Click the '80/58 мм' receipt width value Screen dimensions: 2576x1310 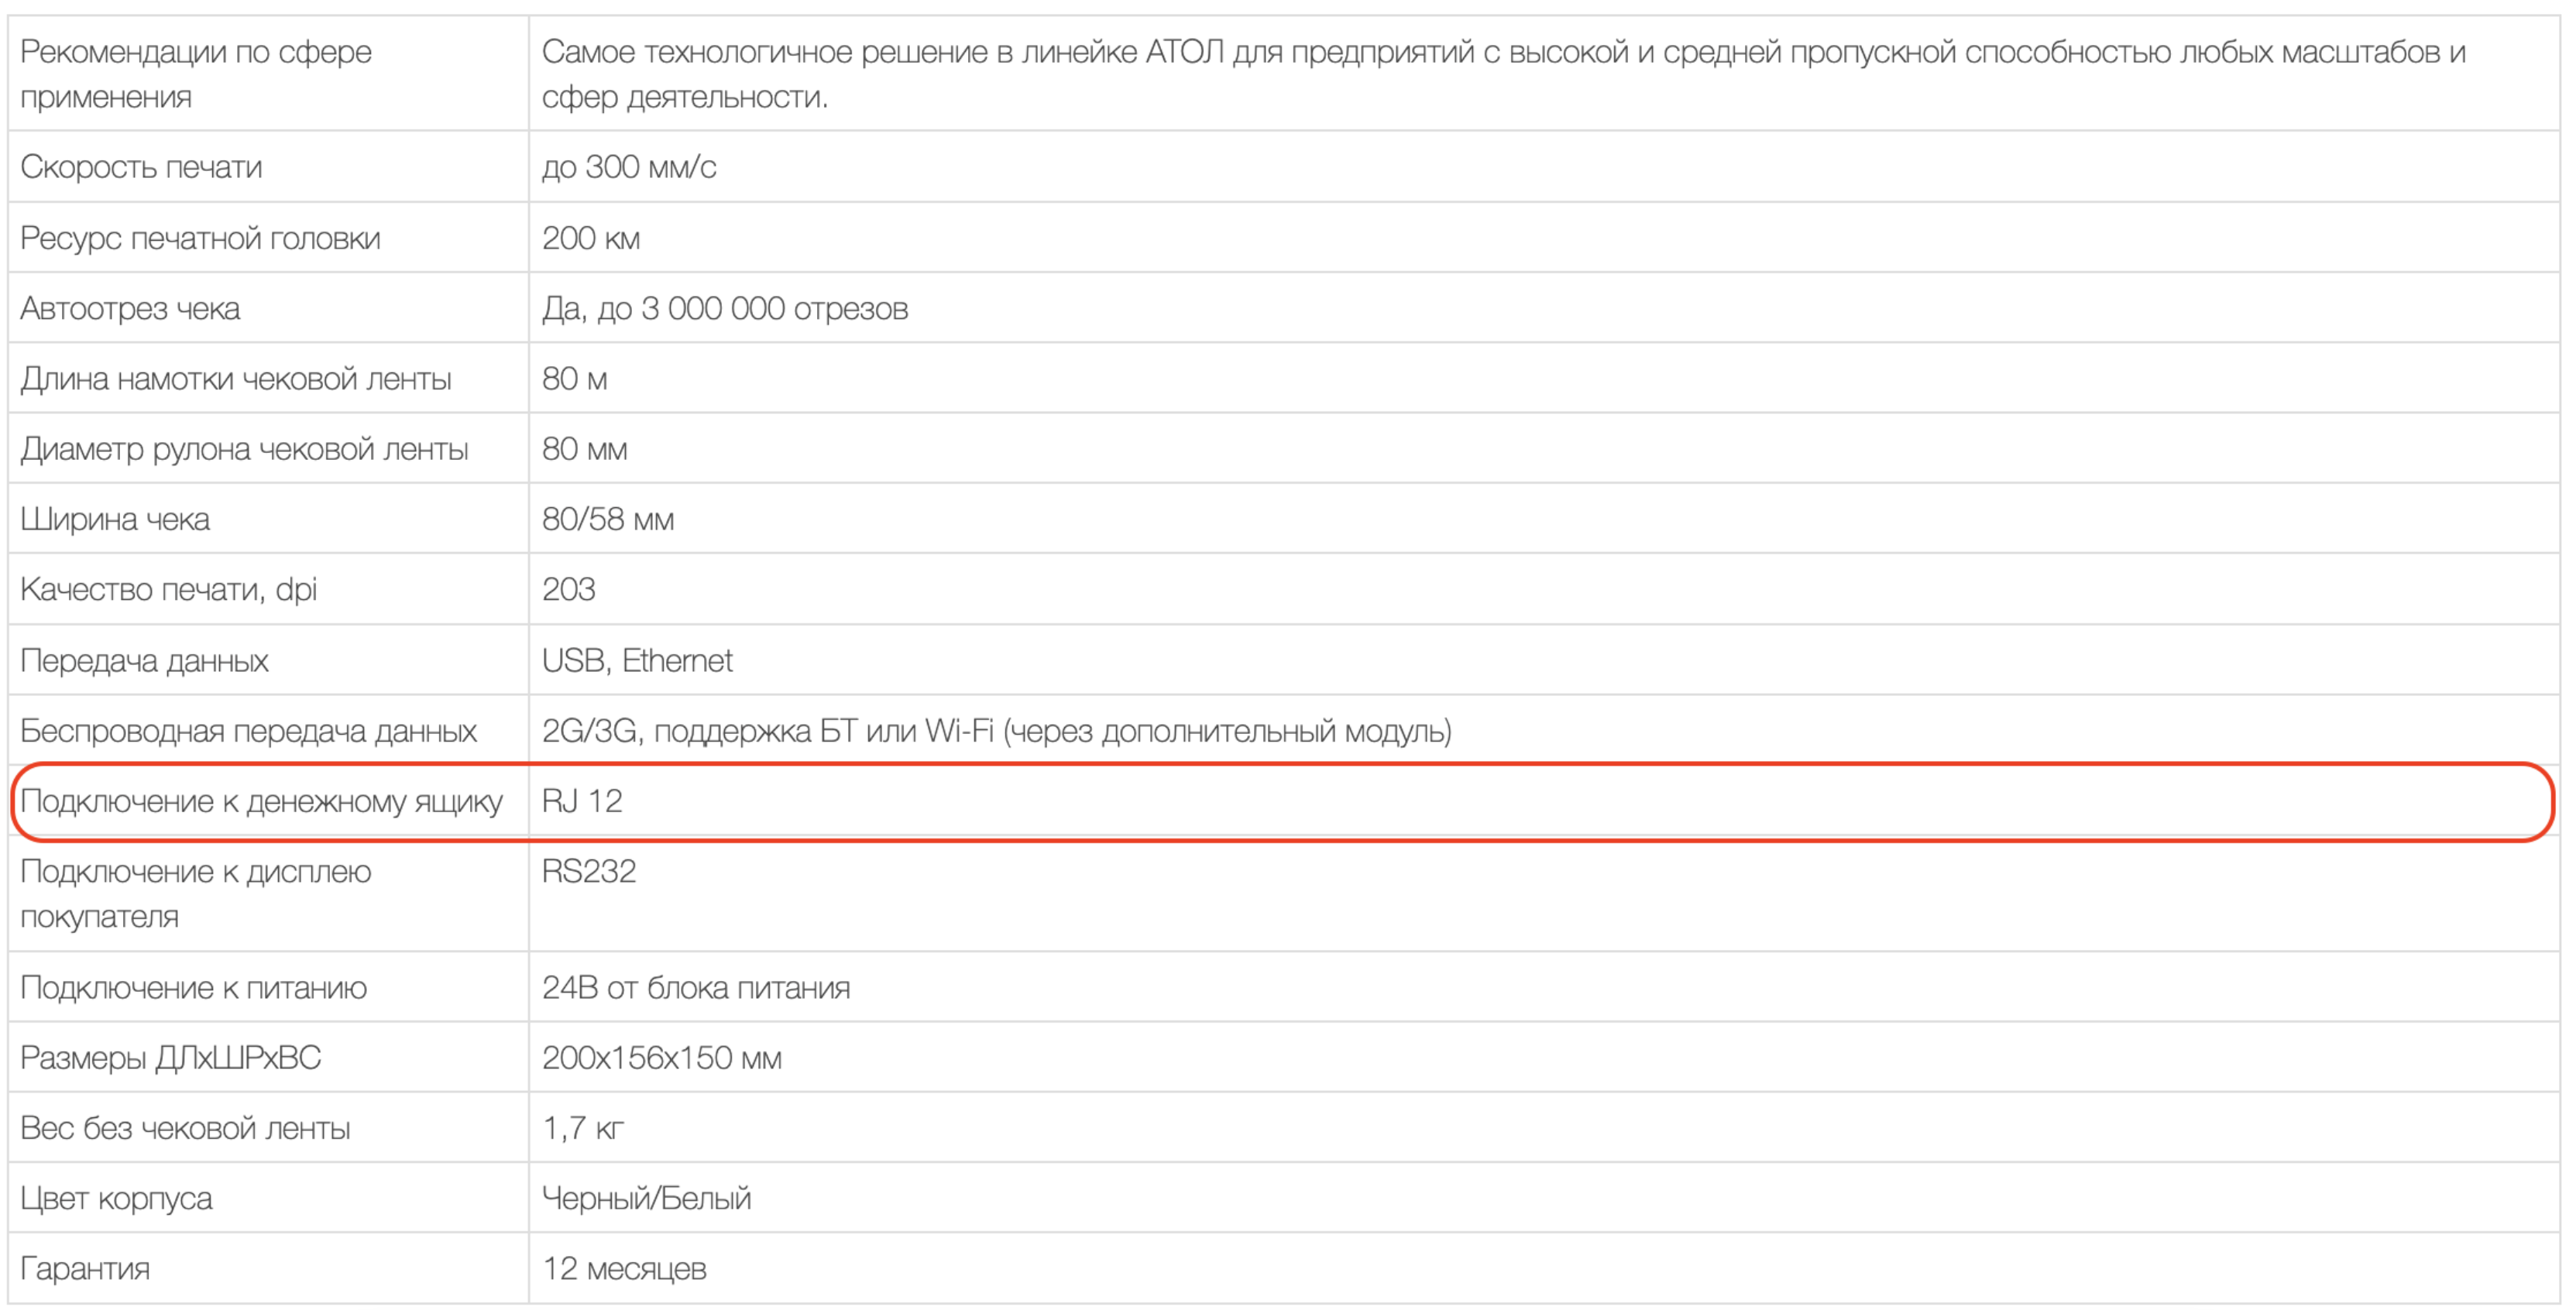[608, 519]
